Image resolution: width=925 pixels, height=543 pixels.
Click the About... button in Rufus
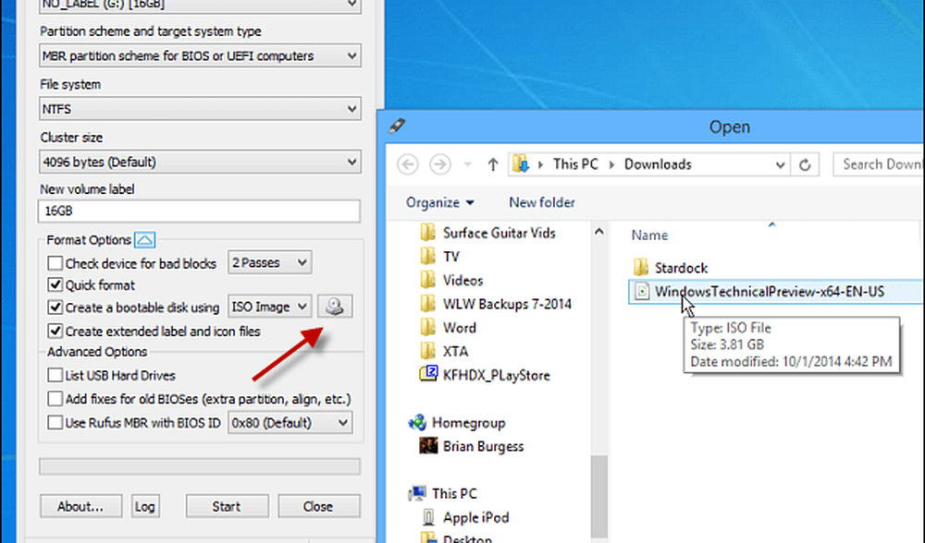pos(80,506)
